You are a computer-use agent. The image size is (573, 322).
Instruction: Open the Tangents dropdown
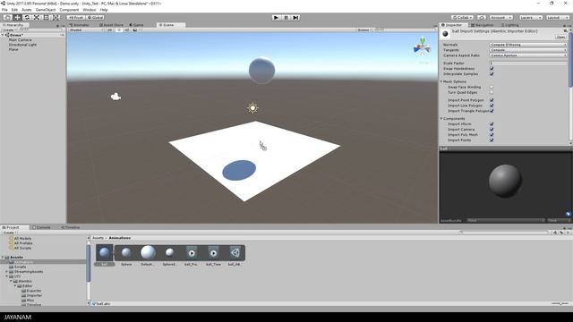[528, 50]
